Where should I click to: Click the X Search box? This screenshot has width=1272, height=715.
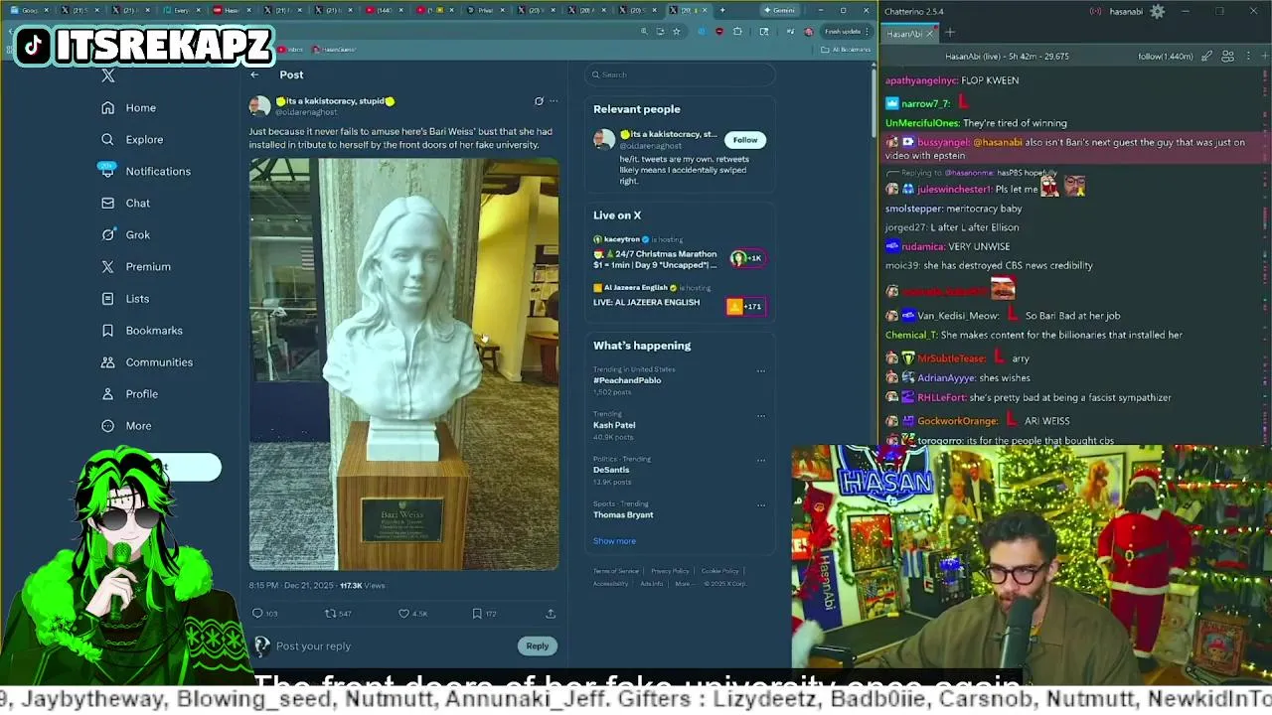680,74
